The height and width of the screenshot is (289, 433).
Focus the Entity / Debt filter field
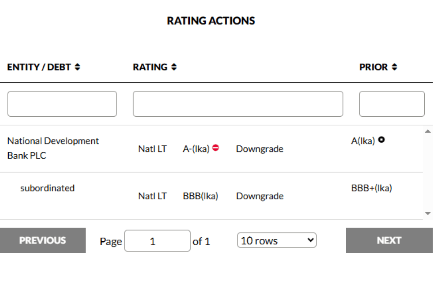(62, 104)
